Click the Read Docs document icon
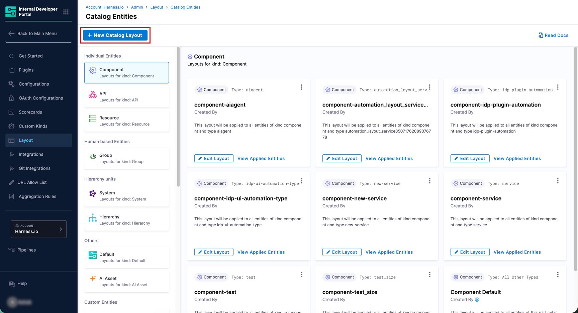 click(541, 35)
